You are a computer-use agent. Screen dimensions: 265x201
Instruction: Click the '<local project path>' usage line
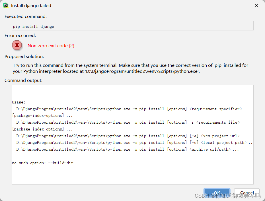134,143
